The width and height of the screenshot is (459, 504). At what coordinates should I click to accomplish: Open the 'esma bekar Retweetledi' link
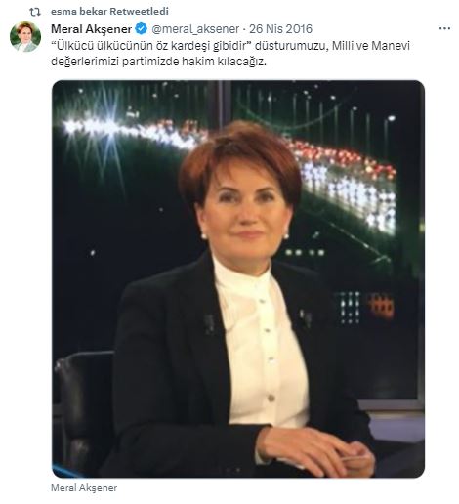coord(109,12)
